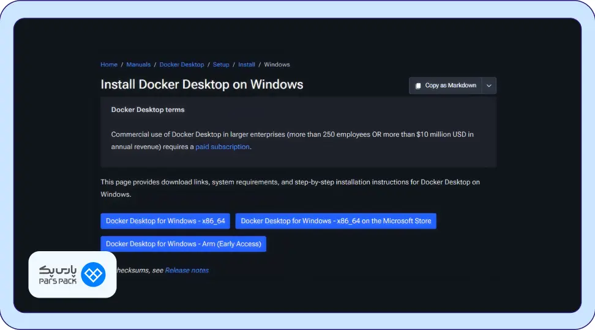The height and width of the screenshot is (330, 595).
Task: Open the Docker Desktop breadcrumb link
Action: (x=182, y=65)
